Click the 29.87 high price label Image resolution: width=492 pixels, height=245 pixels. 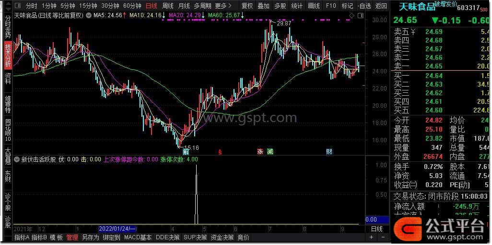point(284,23)
